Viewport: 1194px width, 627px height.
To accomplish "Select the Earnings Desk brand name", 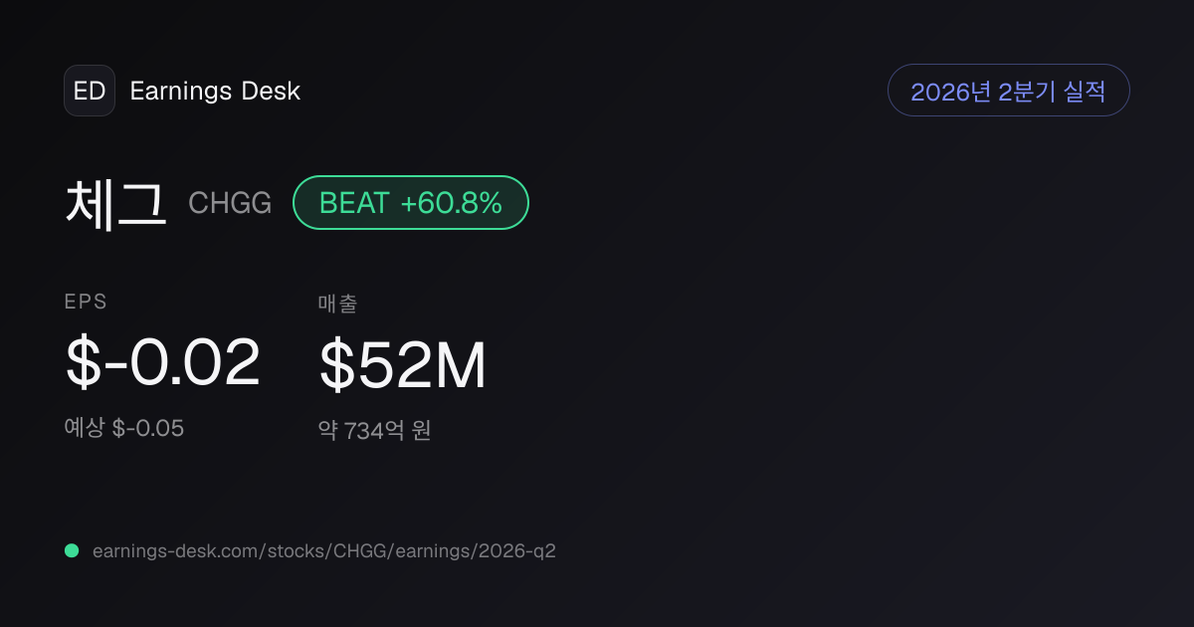I will [215, 91].
